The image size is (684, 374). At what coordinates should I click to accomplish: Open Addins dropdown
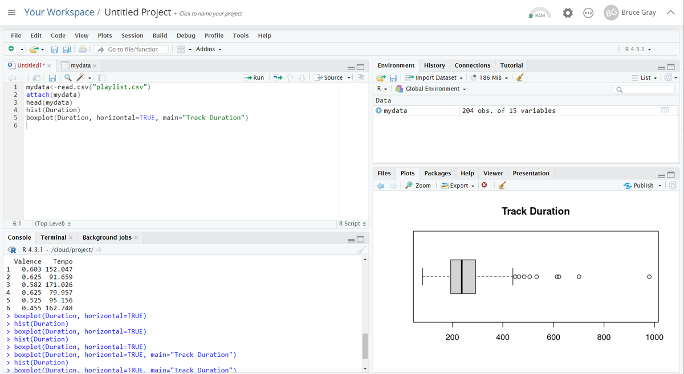point(208,49)
